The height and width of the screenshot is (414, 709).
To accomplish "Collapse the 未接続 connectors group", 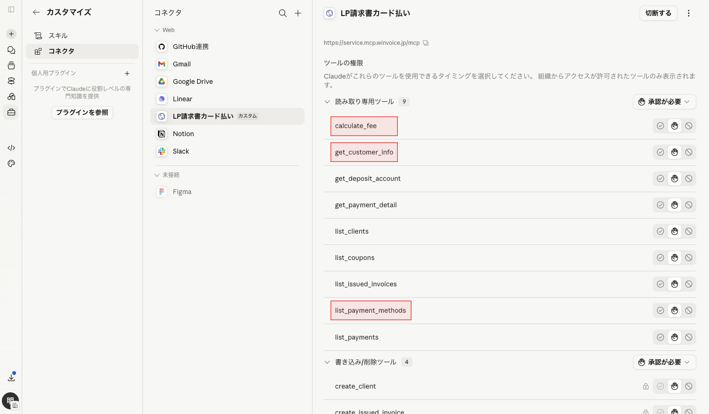I will click(167, 175).
